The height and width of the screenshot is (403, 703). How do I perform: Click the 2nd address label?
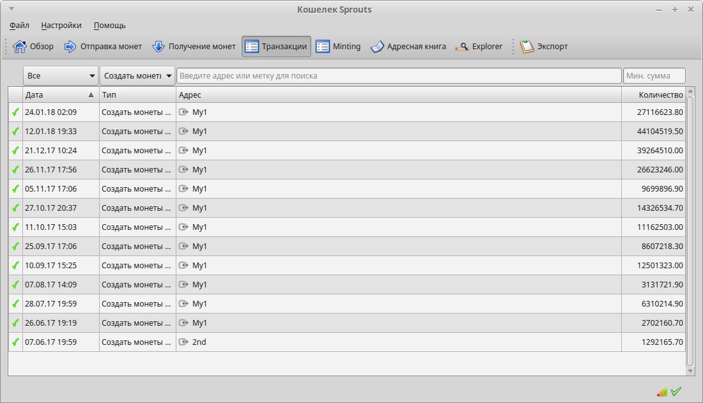(x=199, y=342)
